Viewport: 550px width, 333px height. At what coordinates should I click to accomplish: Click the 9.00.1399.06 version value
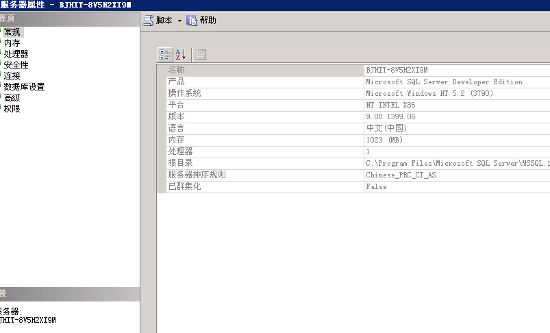point(390,117)
